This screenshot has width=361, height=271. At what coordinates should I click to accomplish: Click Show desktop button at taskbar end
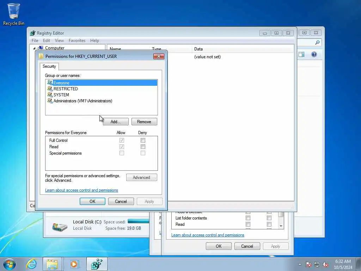pos(359,264)
